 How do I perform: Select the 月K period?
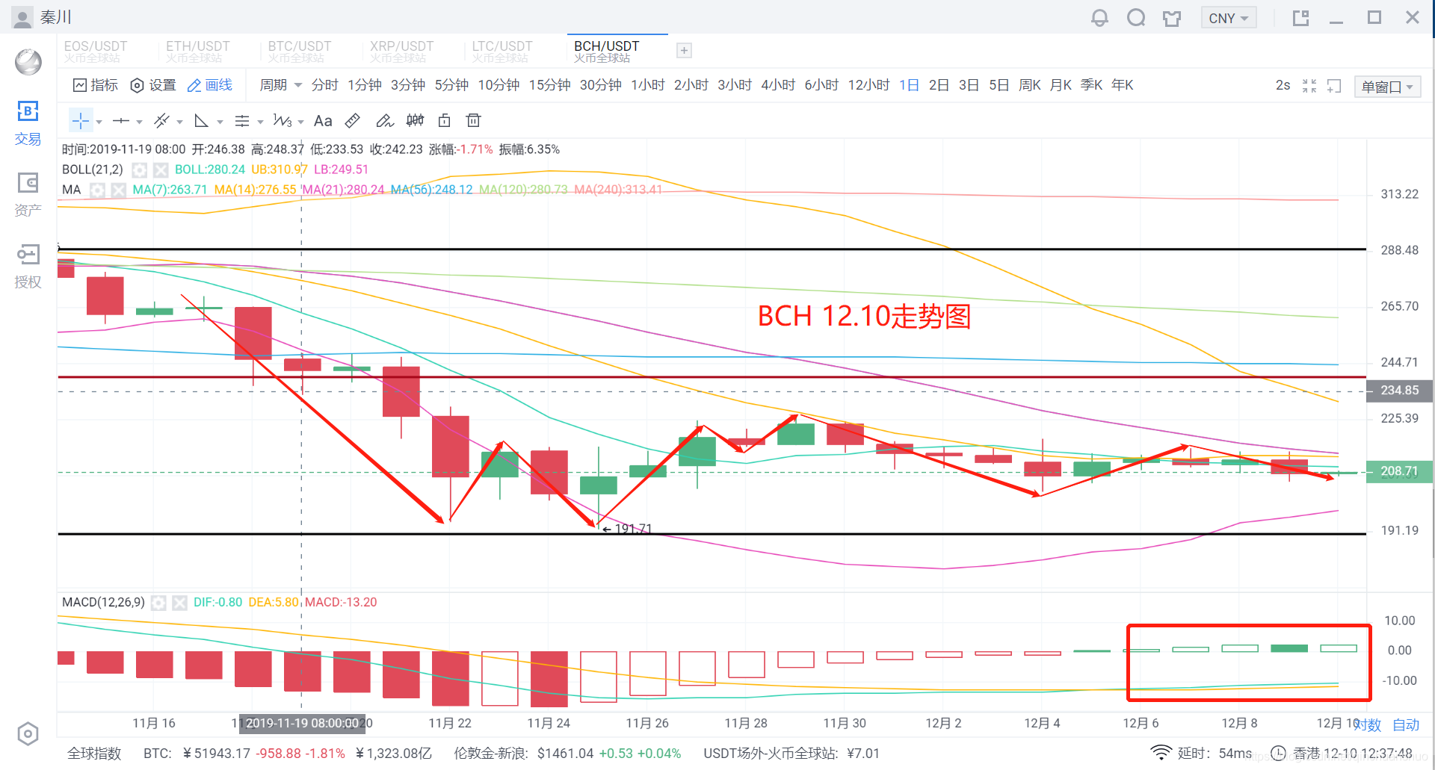click(x=1061, y=85)
